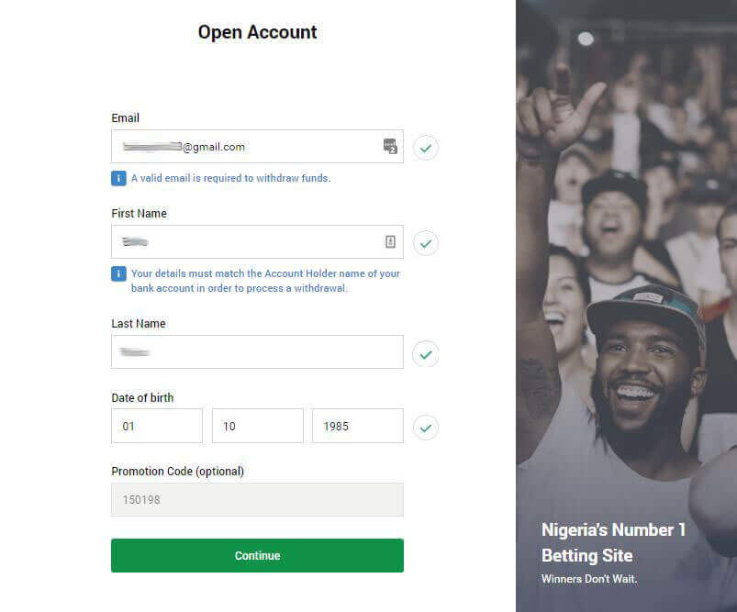Click the "Nigeria's Number 1 Betting Site" banner text
This screenshot has width=737, height=612.
click(x=613, y=542)
